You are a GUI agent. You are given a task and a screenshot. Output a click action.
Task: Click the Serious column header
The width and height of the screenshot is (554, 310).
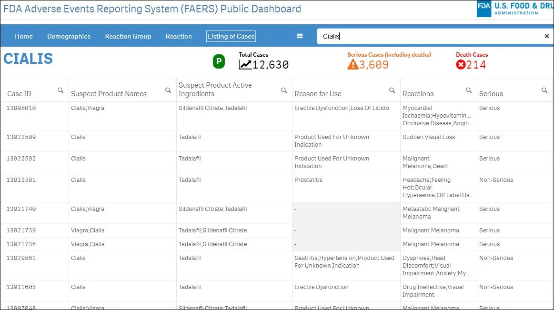tap(491, 93)
